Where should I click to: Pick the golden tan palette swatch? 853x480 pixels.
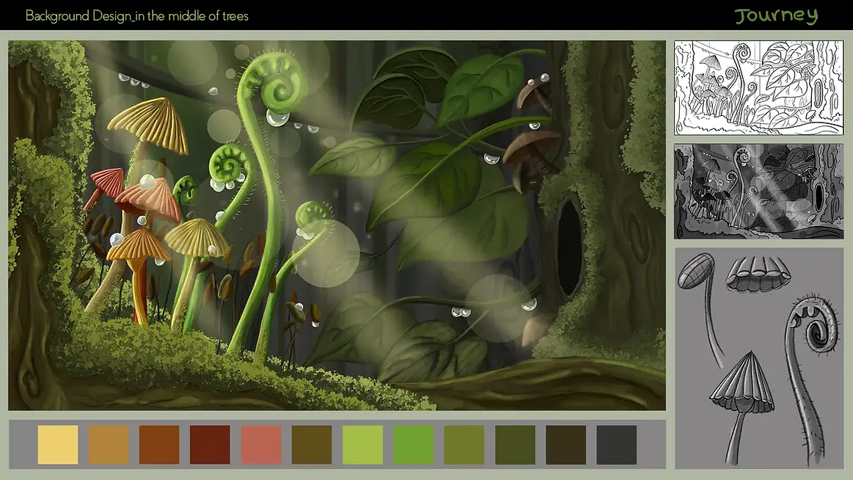pos(109,445)
